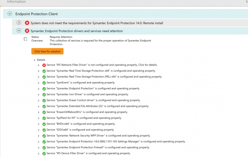Select the 'Requires Attention' status value
The image size is (248, 157).
click(61, 37)
